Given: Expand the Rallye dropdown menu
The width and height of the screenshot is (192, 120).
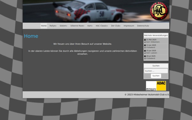Looking at the screenshot, I should [x=53, y=26].
